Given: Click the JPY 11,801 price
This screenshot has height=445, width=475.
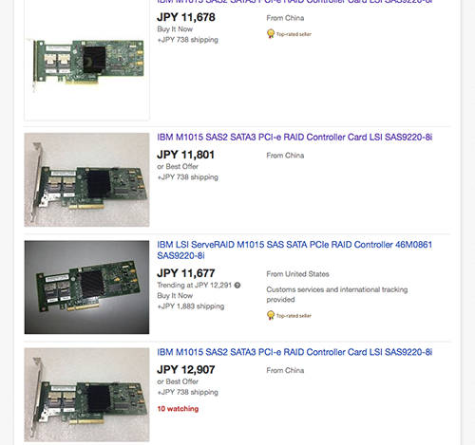Looking at the screenshot, I should click(186, 155).
